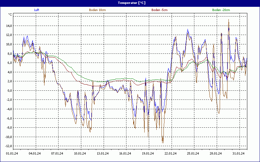Image resolution: width=260 pixels, height=162 pixels.
Task: Click the 8,0 y-axis value
Action: [9, 53]
